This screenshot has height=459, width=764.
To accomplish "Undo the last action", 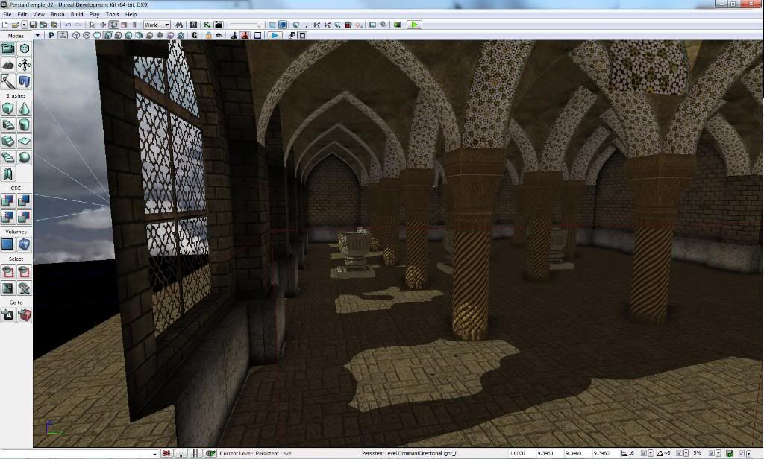I will tap(67, 24).
